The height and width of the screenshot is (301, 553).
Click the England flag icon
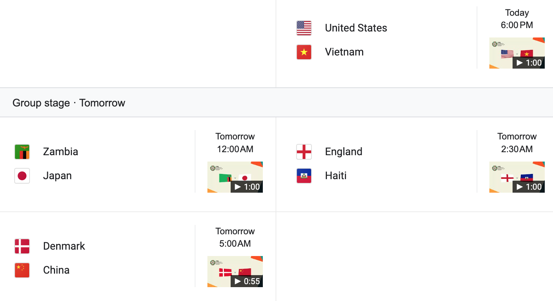(304, 152)
